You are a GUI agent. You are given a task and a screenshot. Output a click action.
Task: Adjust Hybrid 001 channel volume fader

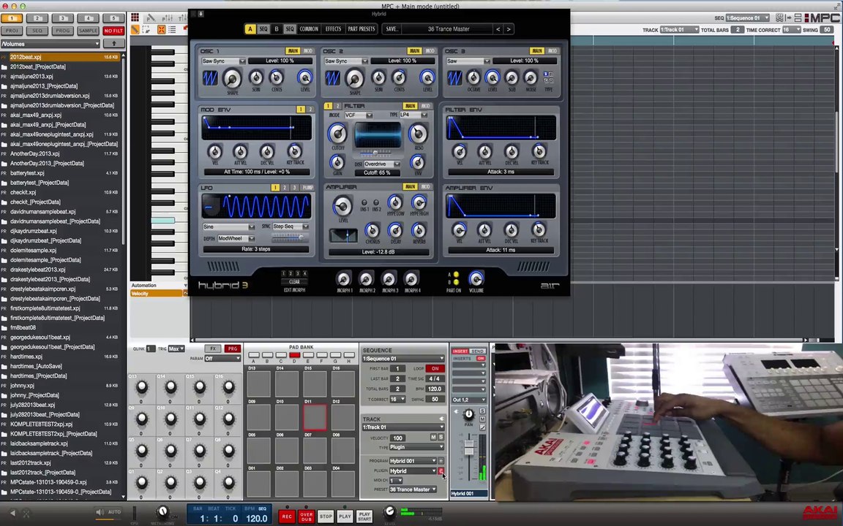click(469, 448)
